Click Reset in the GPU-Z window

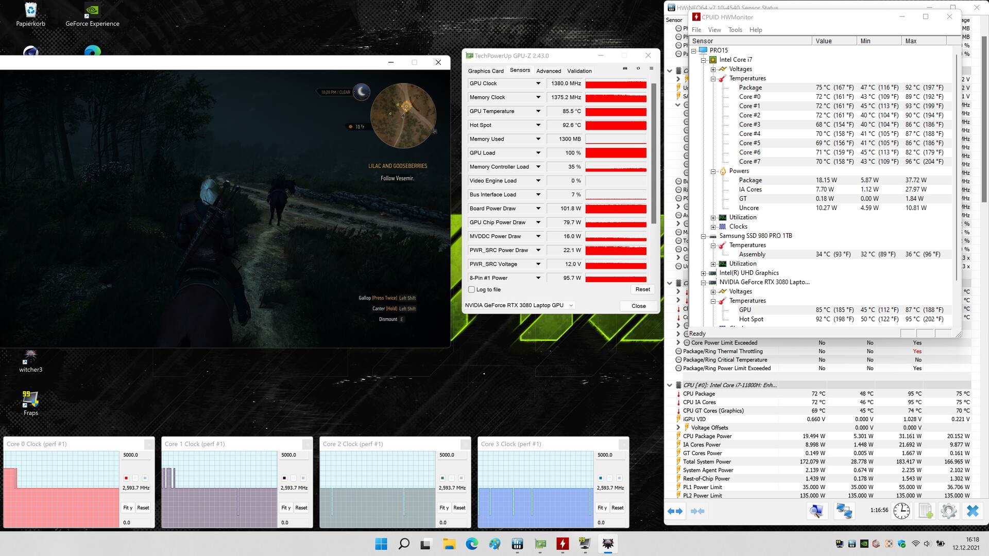pyautogui.click(x=642, y=289)
